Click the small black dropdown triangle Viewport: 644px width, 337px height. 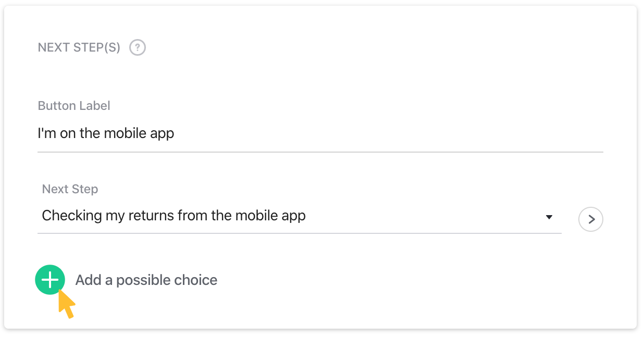[x=549, y=217]
